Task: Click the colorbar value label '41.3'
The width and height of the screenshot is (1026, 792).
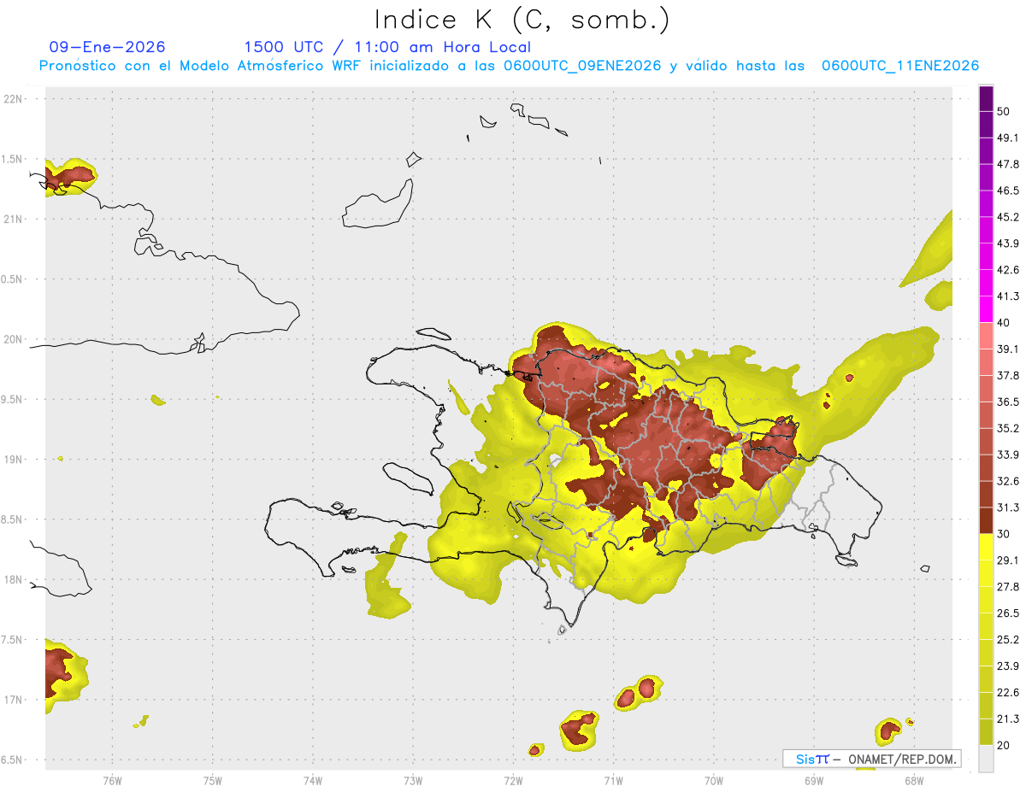Action: (x=1007, y=296)
